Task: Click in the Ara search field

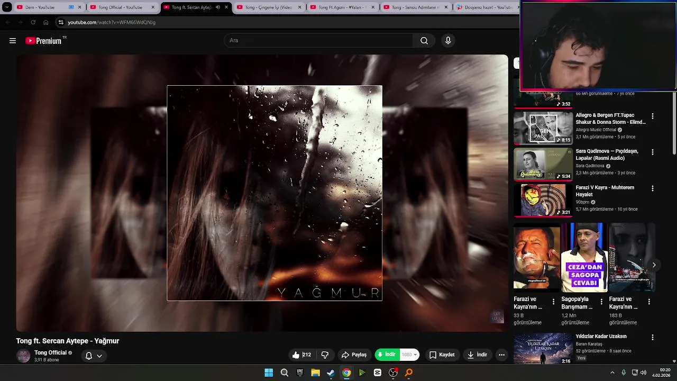Action: coord(319,41)
